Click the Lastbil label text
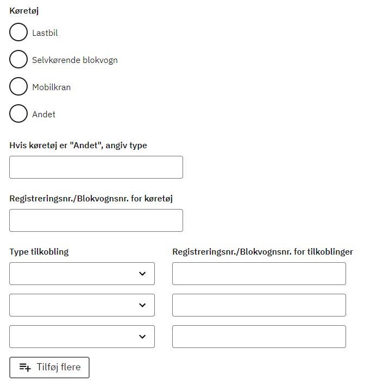 45,33
